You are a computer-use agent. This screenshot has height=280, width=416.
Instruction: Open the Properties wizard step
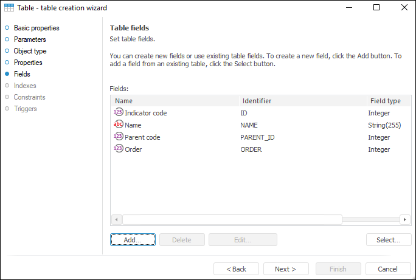point(28,63)
